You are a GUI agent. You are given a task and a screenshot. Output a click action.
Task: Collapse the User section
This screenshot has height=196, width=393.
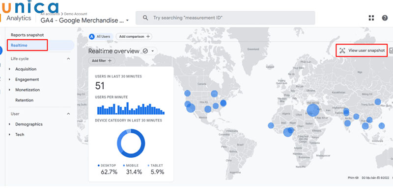(68, 114)
